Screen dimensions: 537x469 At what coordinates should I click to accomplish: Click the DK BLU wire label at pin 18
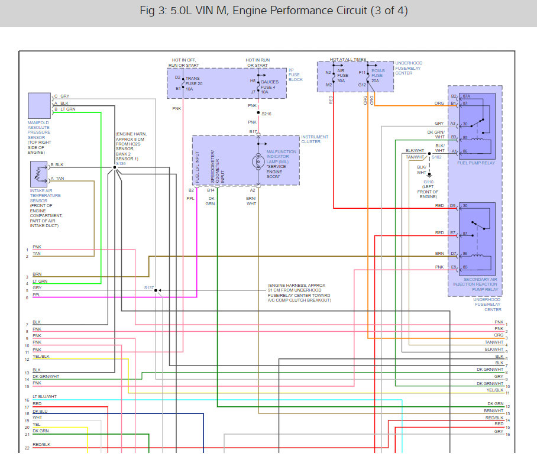[40, 412]
